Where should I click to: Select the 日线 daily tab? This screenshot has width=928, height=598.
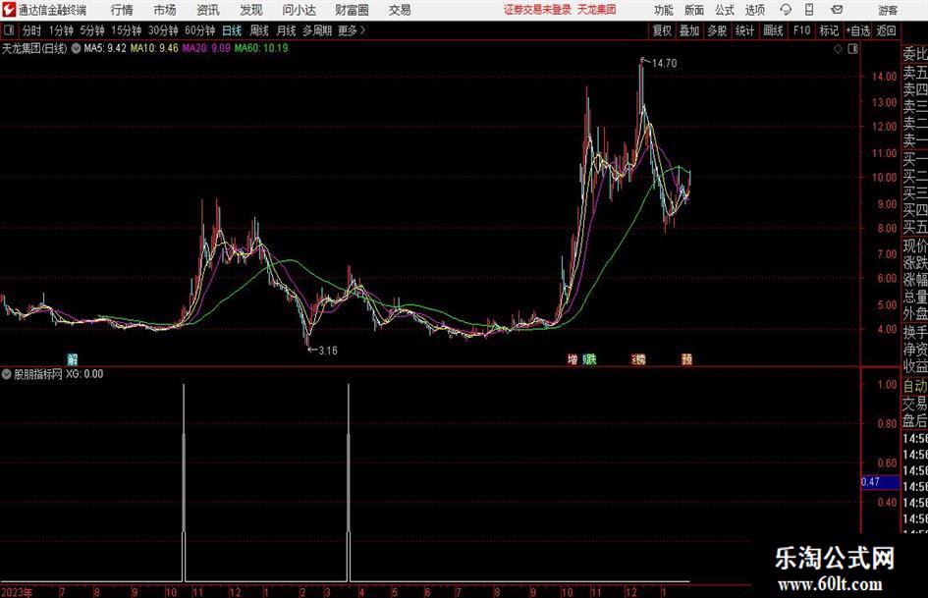point(232,30)
